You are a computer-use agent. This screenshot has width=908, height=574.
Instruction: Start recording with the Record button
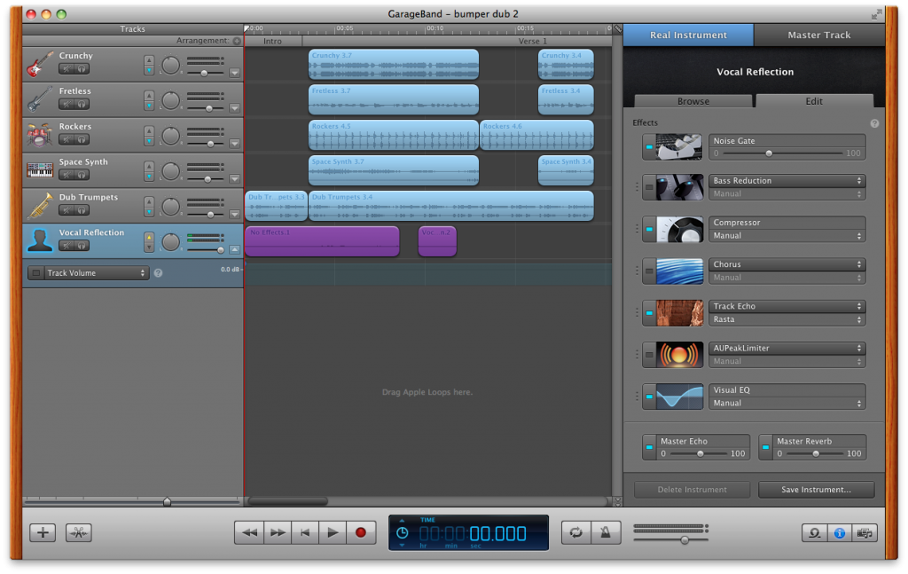tap(361, 532)
